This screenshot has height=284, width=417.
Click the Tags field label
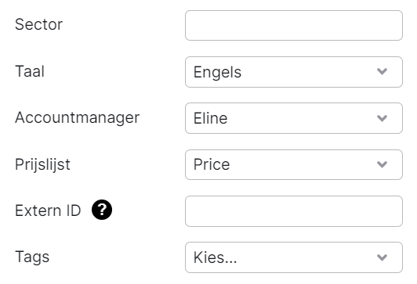point(32,257)
